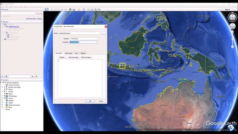Click the Print toolbar icon
This screenshot has height=134, width=238.
point(92,9)
